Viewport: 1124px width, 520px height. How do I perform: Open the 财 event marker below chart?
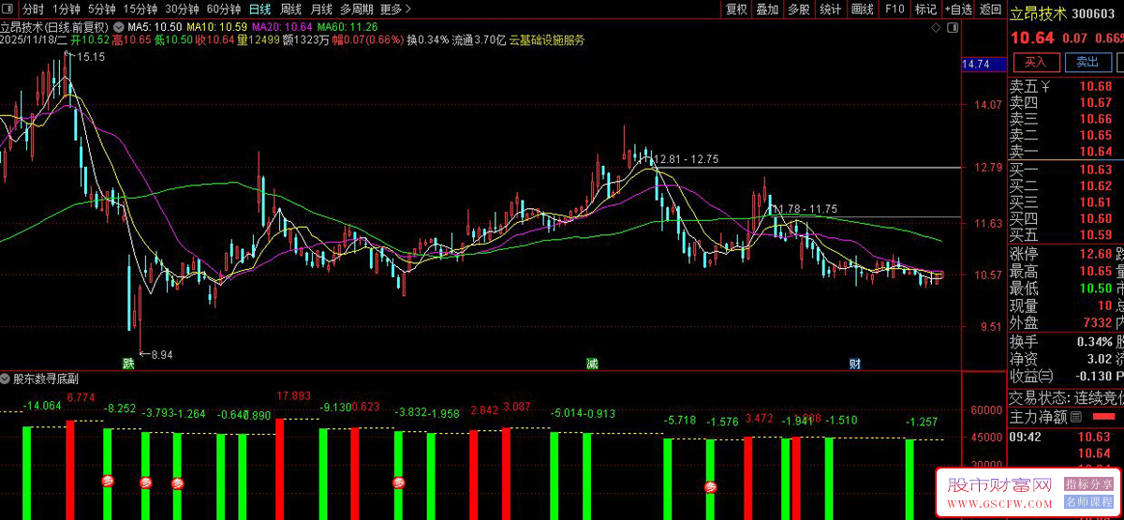pos(854,363)
